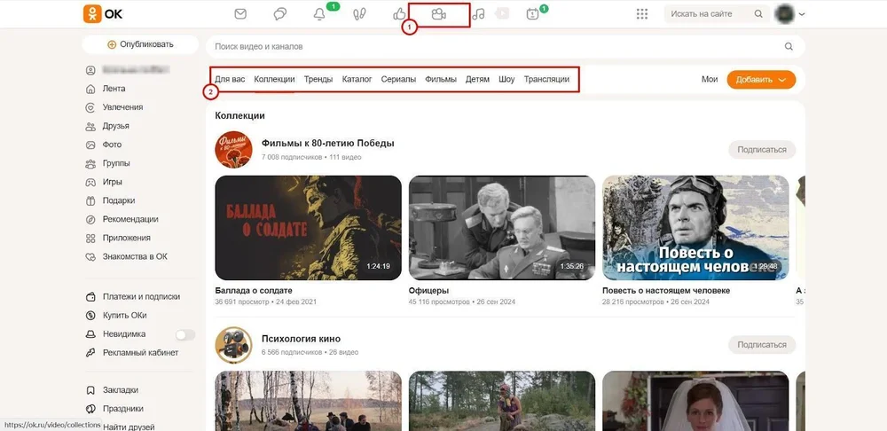Open Приложения in the sidebar
Screen dimensions: 887x431
127,238
